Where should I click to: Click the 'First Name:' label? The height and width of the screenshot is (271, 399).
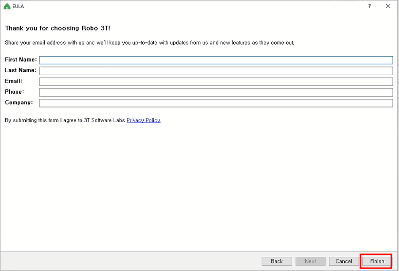pyautogui.click(x=21, y=60)
